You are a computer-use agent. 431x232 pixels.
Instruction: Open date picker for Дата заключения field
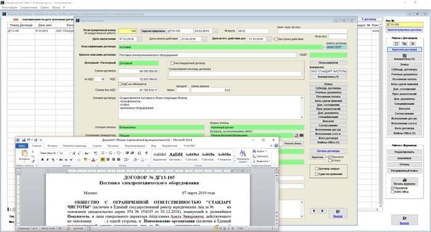[140, 39]
